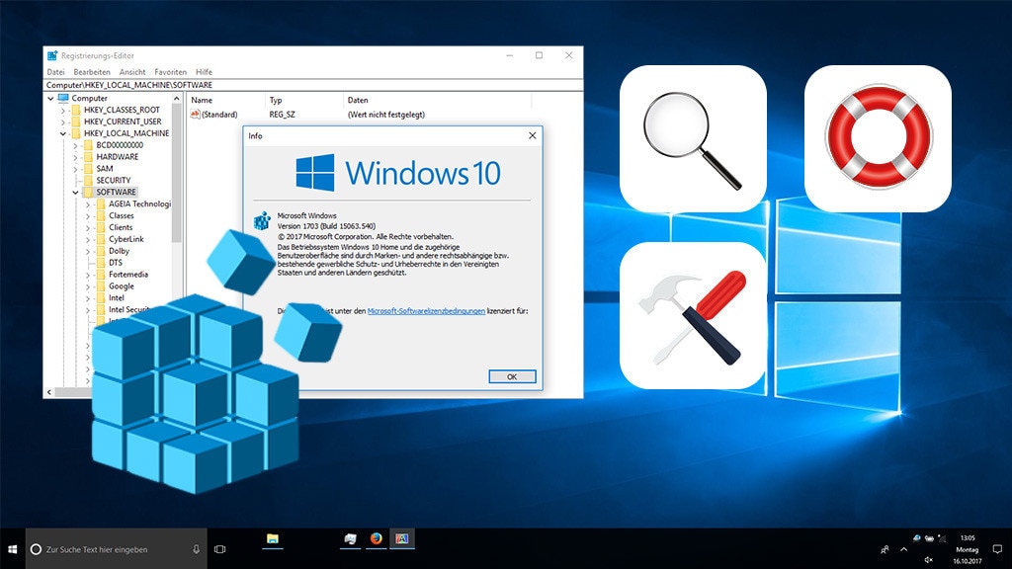Click the tree scrollbar up arrow

click(x=176, y=99)
